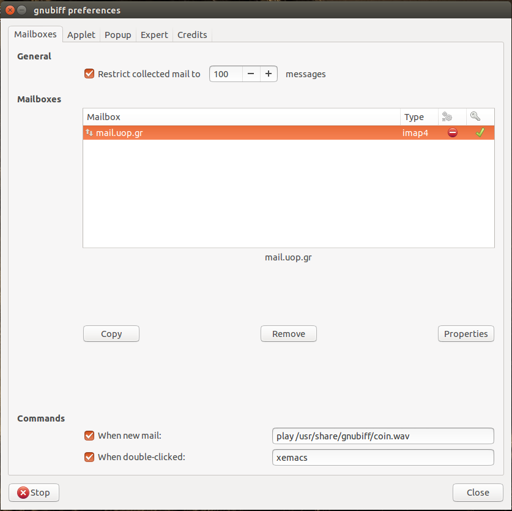
Task: Toggle the When double-clicked checkbox
Action: click(89, 456)
